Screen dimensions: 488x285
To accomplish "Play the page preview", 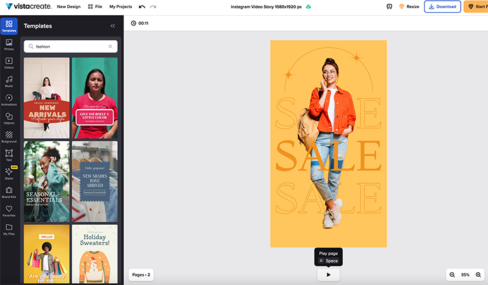I will tap(328, 275).
